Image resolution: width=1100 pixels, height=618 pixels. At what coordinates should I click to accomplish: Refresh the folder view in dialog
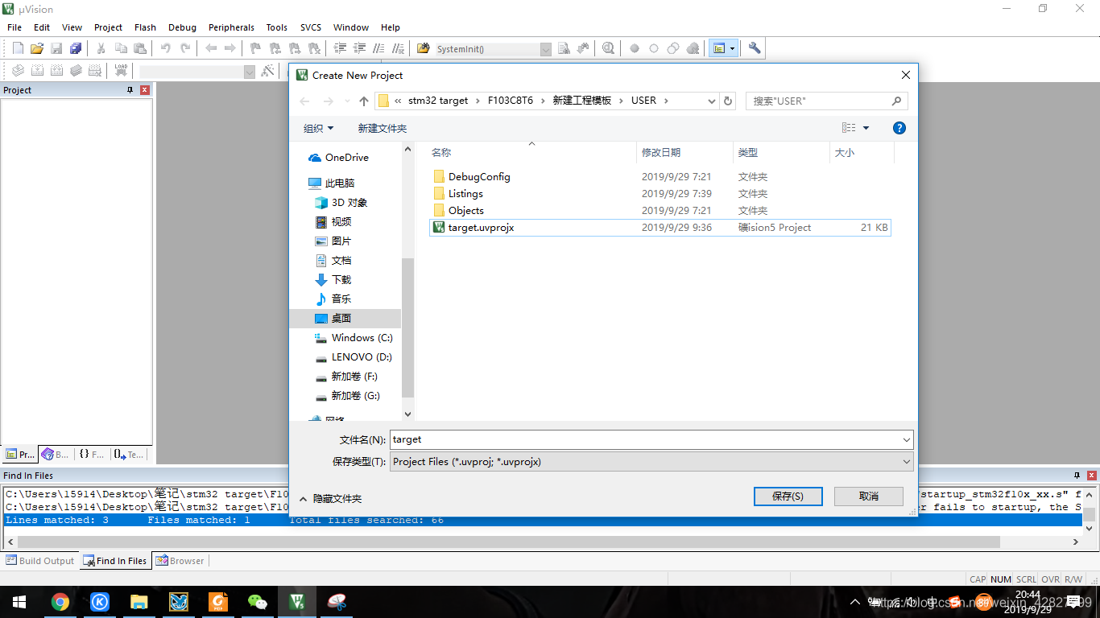(728, 101)
